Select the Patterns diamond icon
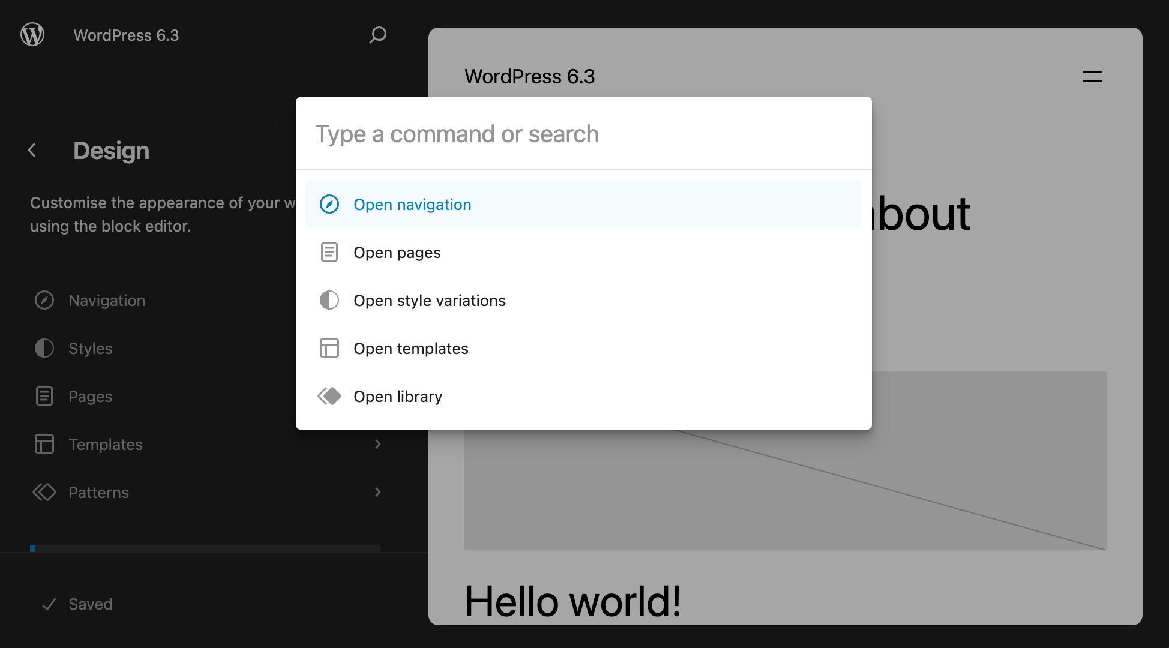Viewport: 1169px width, 648px height. [44, 492]
